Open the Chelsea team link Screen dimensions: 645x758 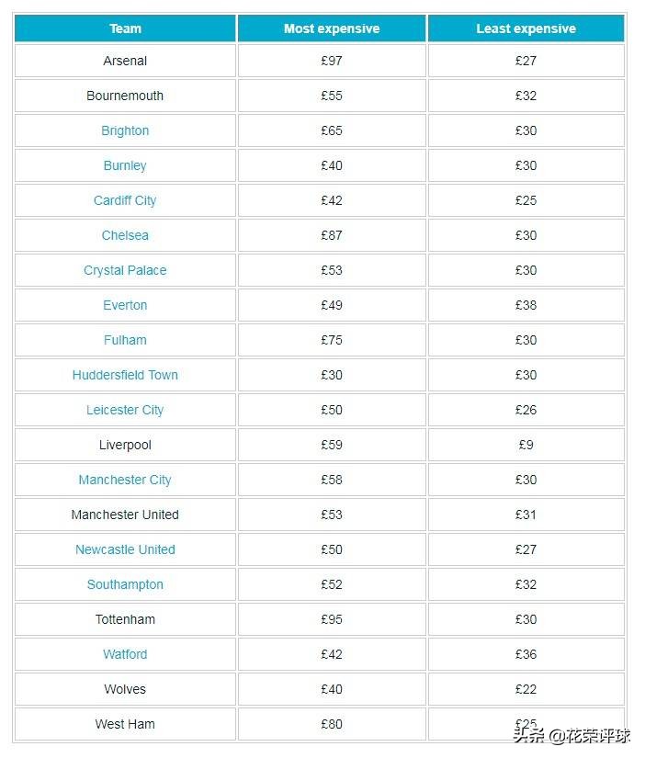[125, 235]
